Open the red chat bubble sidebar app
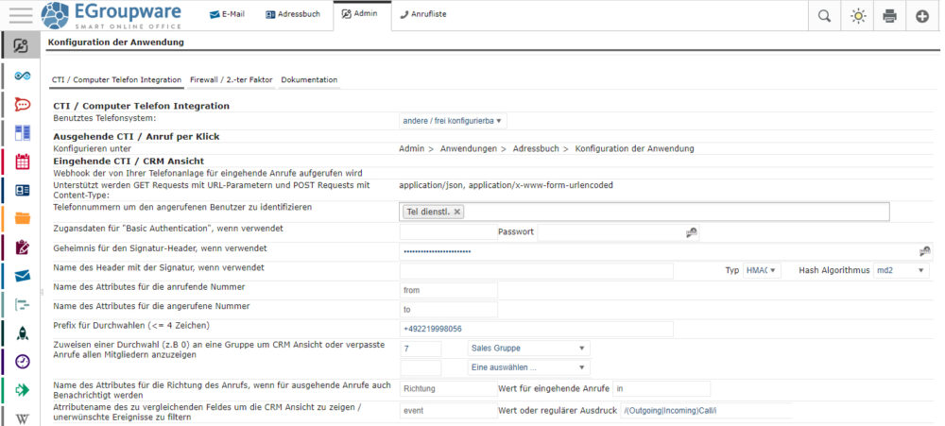Screen dimensions: 945x426 22,104
